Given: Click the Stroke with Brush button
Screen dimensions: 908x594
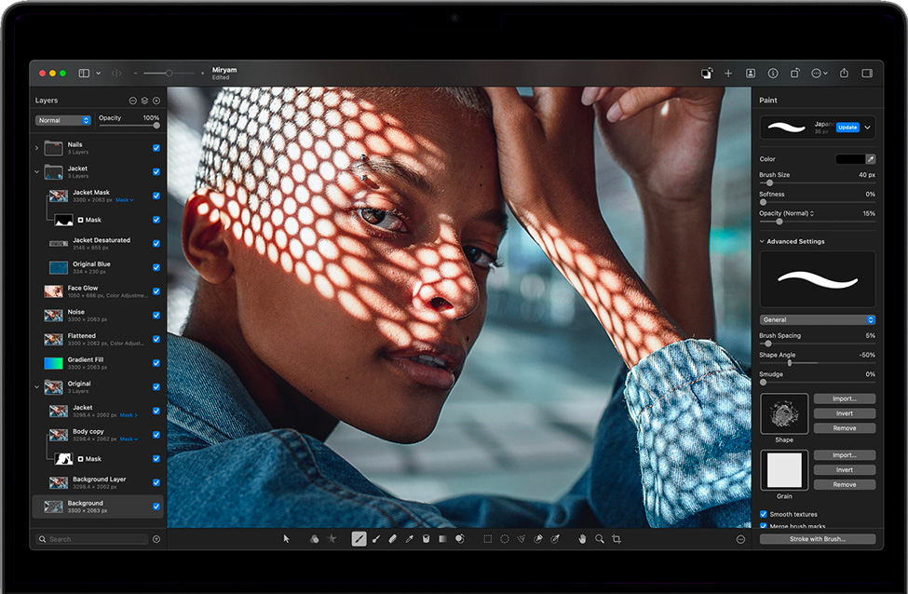Looking at the screenshot, I should (x=817, y=539).
